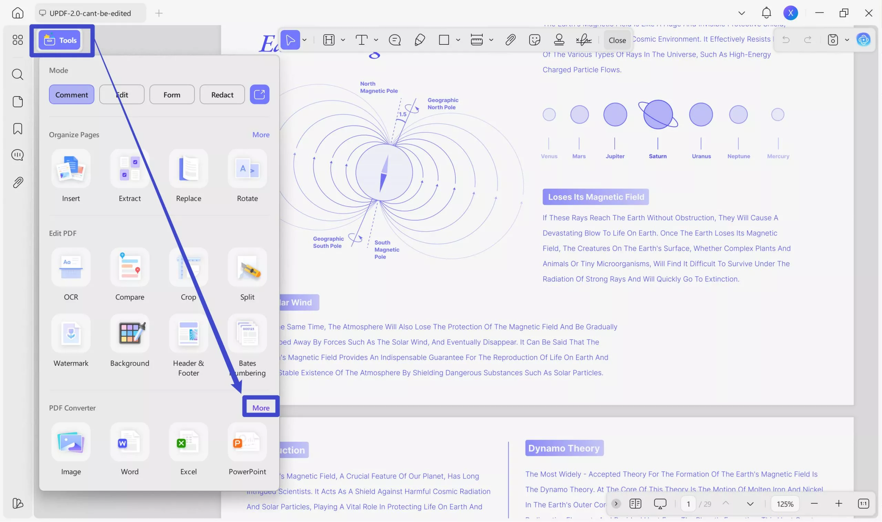This screenshot has height=522, width=882.
Task: Select the pencil drawing tool
Action: (x=420, y=40)
